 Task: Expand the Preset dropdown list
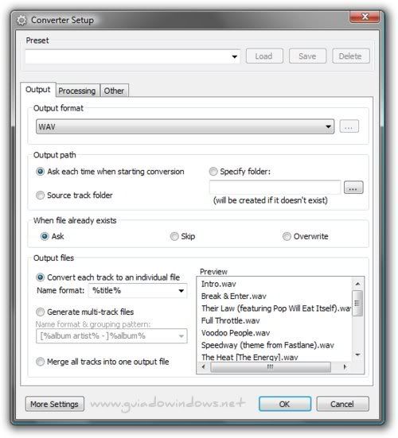pos(234,56)
